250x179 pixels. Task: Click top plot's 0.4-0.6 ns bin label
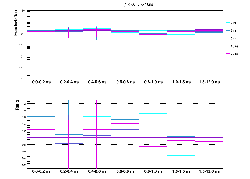(97, 82)
